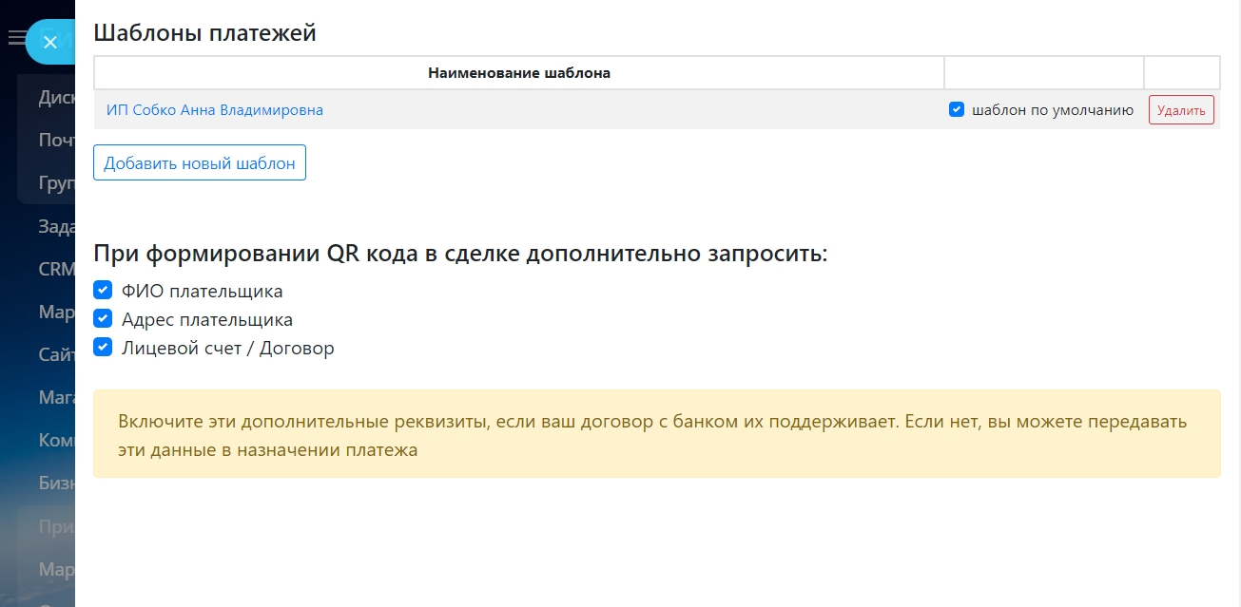The image size is (1241, 607).
Task: Open the ИП Собко Анна Владимировна template
Action: click(214, 110)
